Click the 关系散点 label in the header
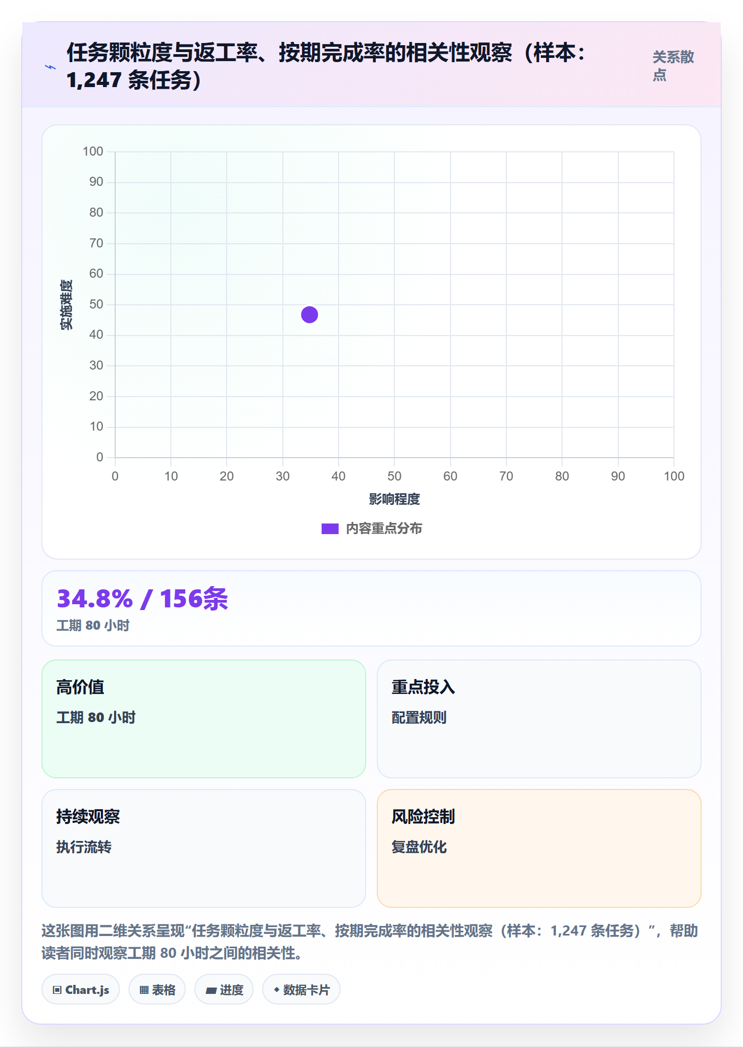The width and height of the screenshot is (743, 1047). 673,66
